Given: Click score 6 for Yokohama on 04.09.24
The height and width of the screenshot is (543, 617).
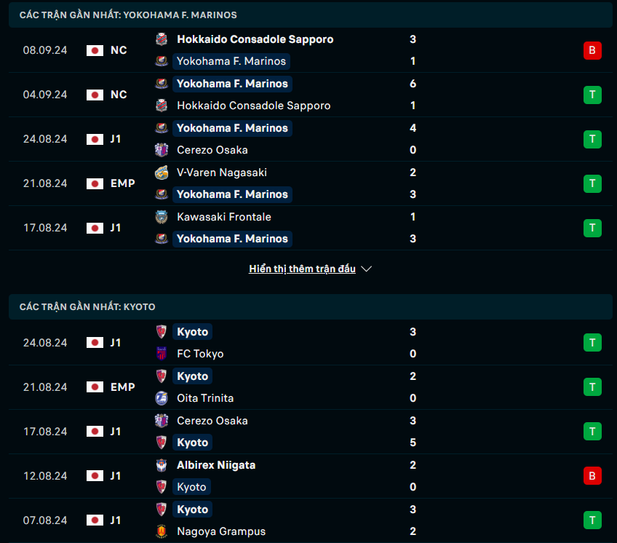Looking at the screenshot, I should [413, 84].
